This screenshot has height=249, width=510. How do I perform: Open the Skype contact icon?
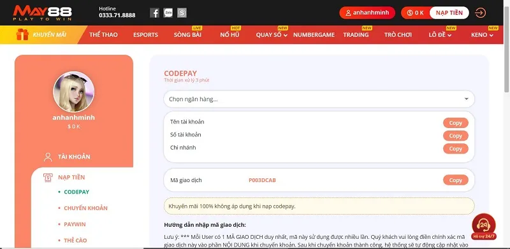coord(182,13)
